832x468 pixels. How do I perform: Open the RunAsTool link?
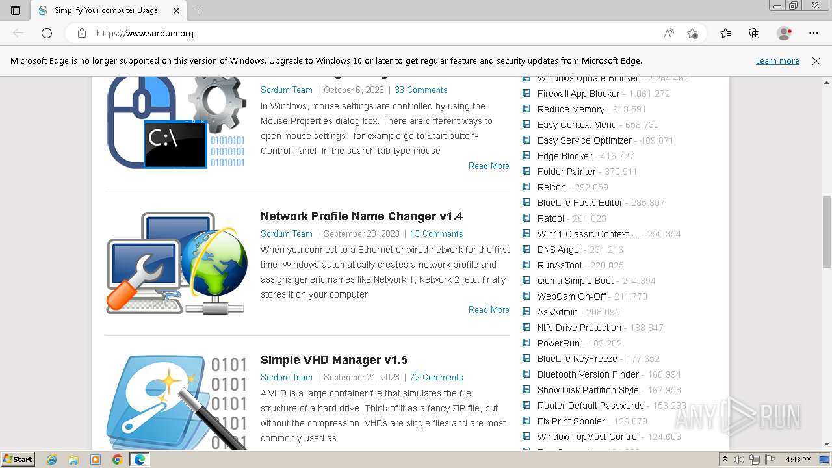(560, 265)
